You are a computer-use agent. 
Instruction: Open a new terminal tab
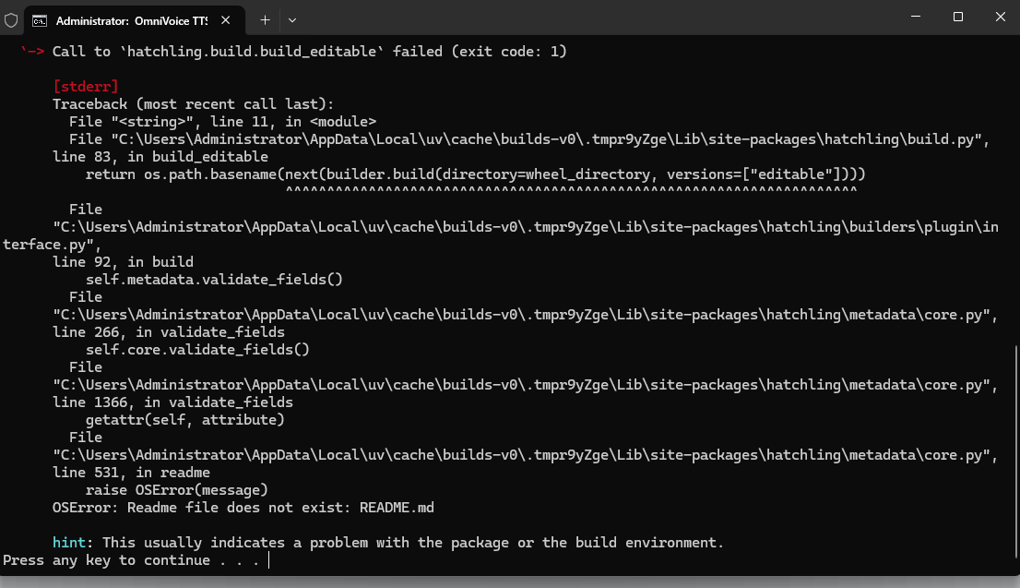point(265,19)
